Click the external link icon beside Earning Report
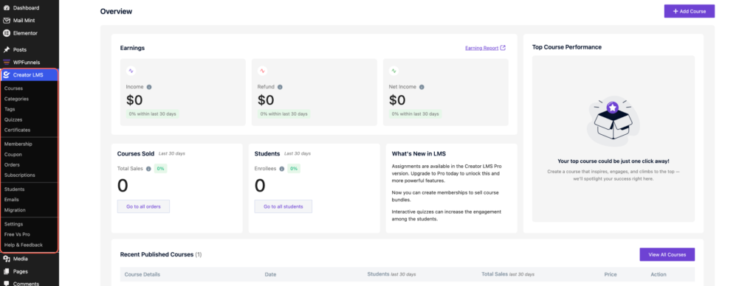 click(x=503, y=48)
